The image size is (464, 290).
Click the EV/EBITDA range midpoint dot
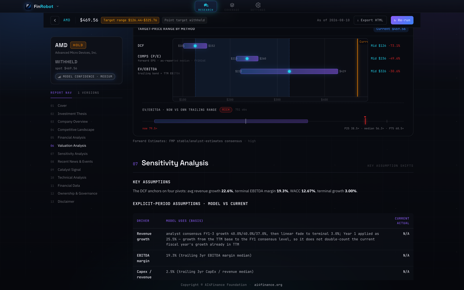click(289, 71)
